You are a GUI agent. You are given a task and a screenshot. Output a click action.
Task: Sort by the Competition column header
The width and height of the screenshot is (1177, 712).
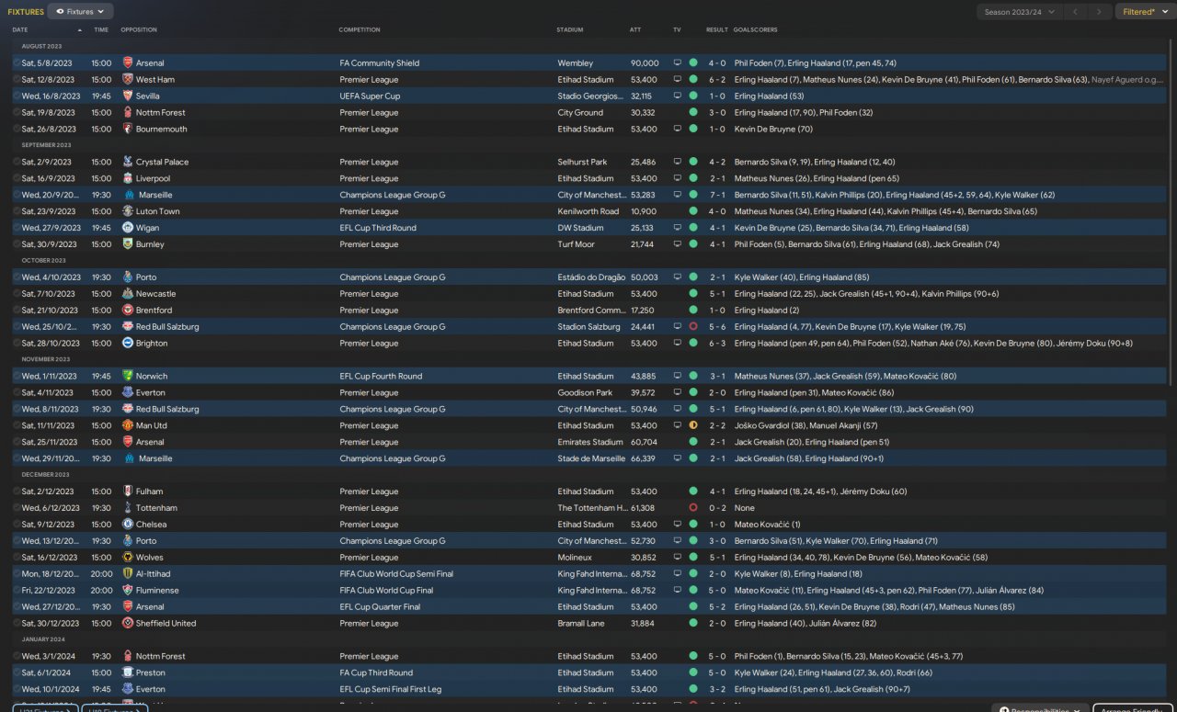tap(360, 30)
